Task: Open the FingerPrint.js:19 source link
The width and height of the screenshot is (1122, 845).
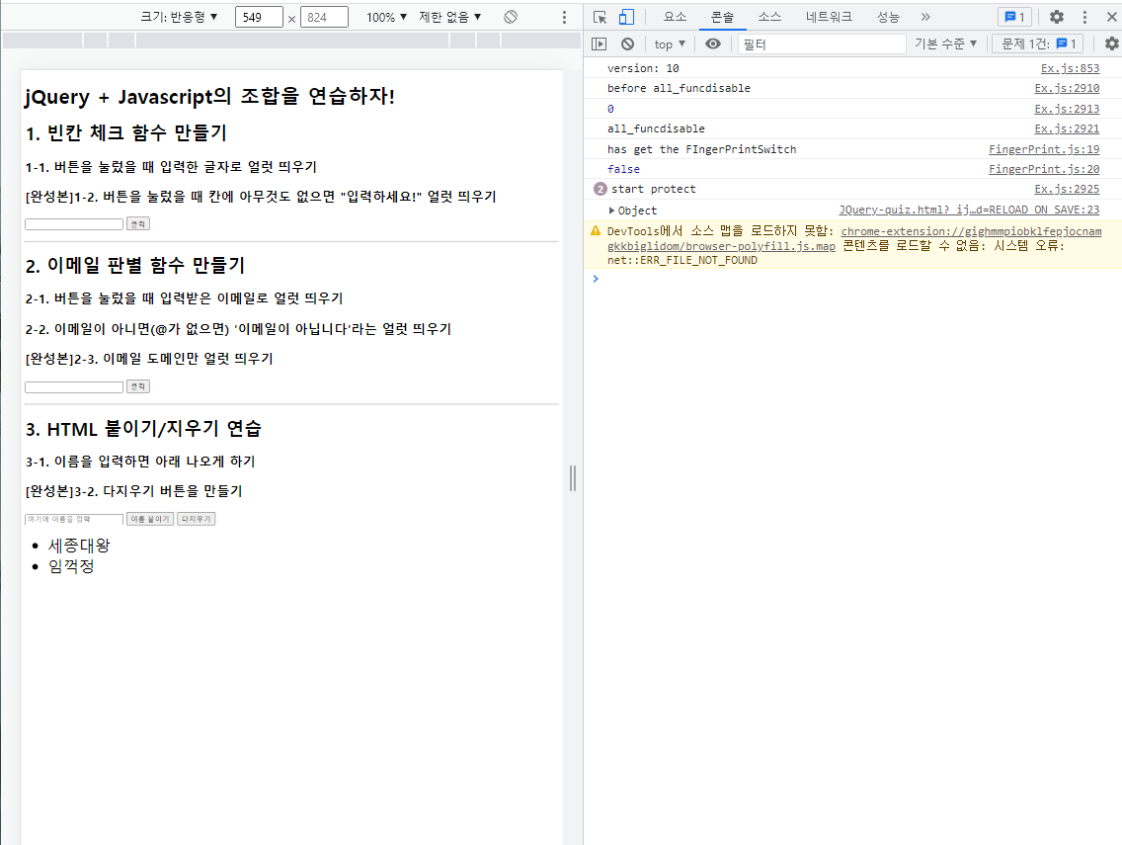Action: pos(1044,149)
